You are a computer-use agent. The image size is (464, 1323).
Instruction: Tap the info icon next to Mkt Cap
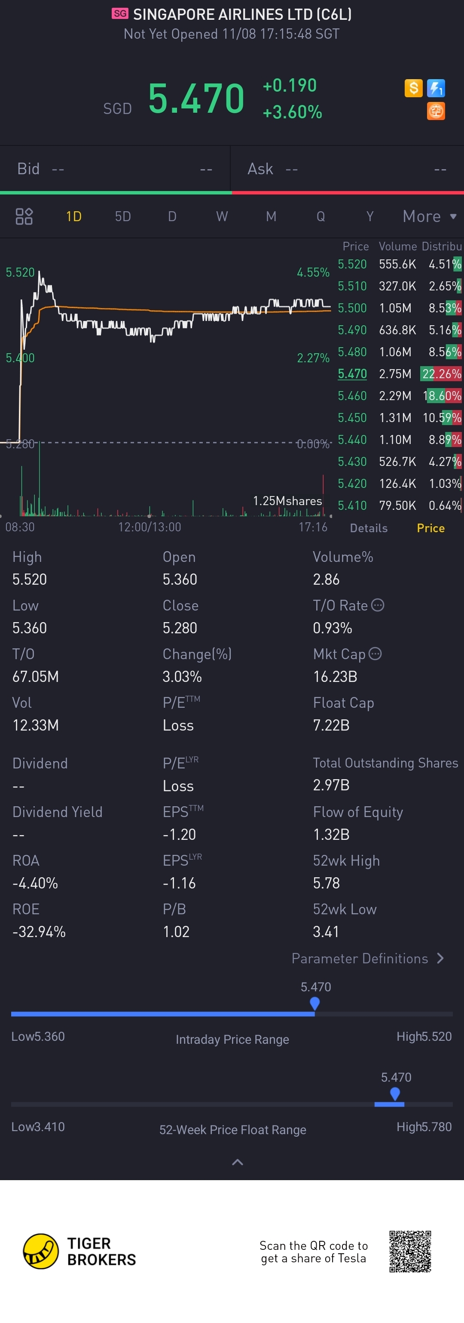[375, 653]
